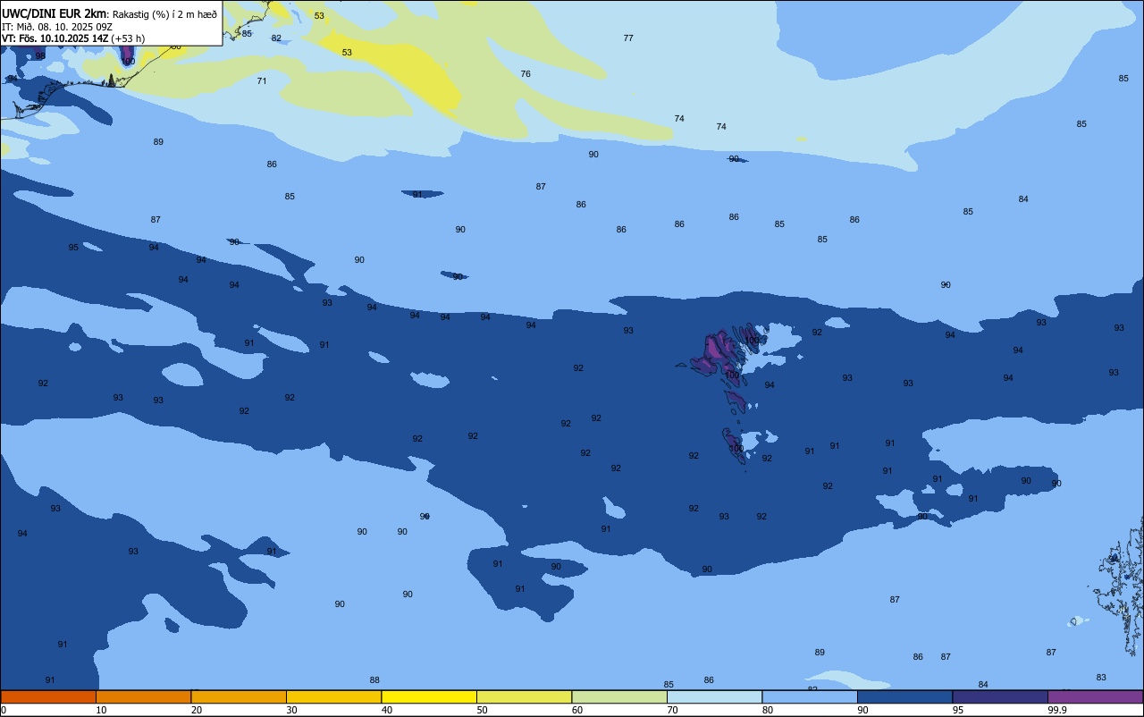Select the 90–95 dark blue legend swatch

(x=904, y=696)
